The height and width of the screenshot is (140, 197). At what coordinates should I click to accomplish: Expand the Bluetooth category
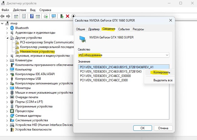click(x=7, y=28)
